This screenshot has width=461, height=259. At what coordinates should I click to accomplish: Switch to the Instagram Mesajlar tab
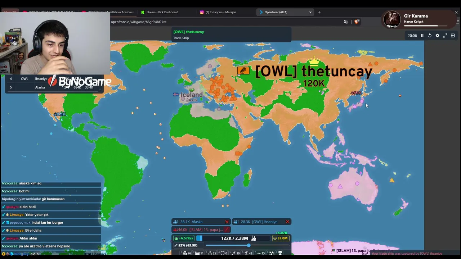(x=221, y=12)
